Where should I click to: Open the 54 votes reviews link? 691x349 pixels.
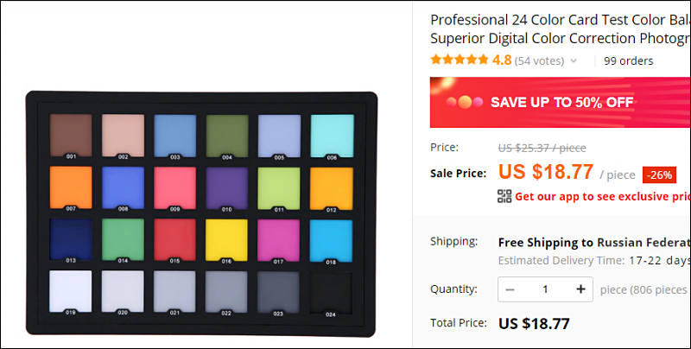539,60
